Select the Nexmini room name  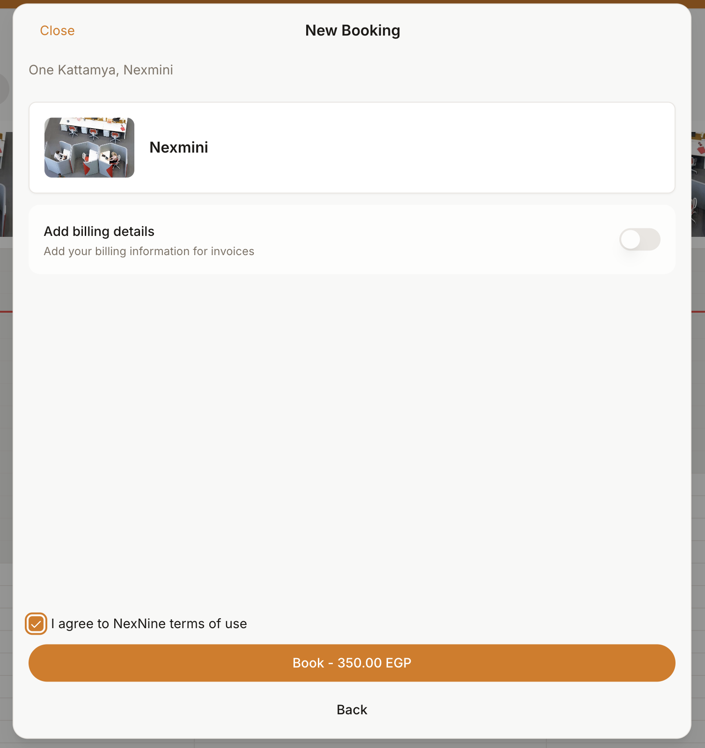[x=179, y=147]
